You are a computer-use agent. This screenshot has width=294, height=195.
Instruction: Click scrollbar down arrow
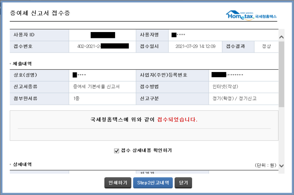coord(281,166)
